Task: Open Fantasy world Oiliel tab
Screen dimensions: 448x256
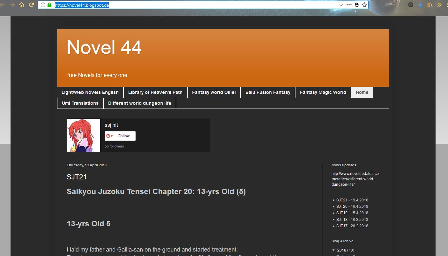Action: [x=214, y=92]
